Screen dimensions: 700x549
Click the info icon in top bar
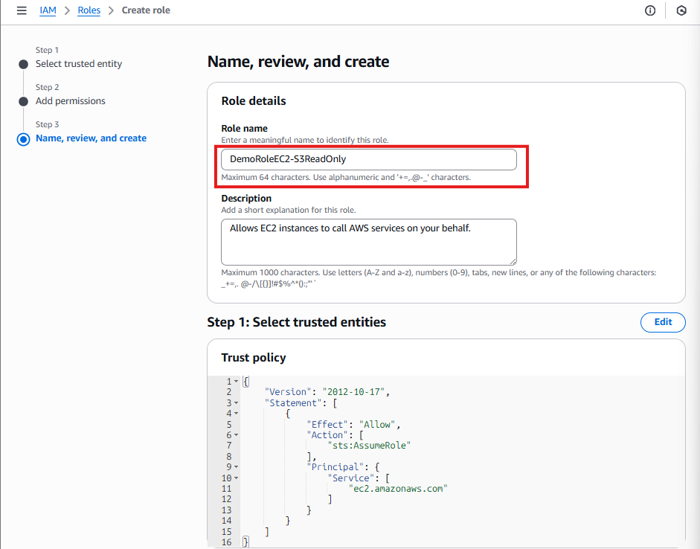tap(650, 10)
